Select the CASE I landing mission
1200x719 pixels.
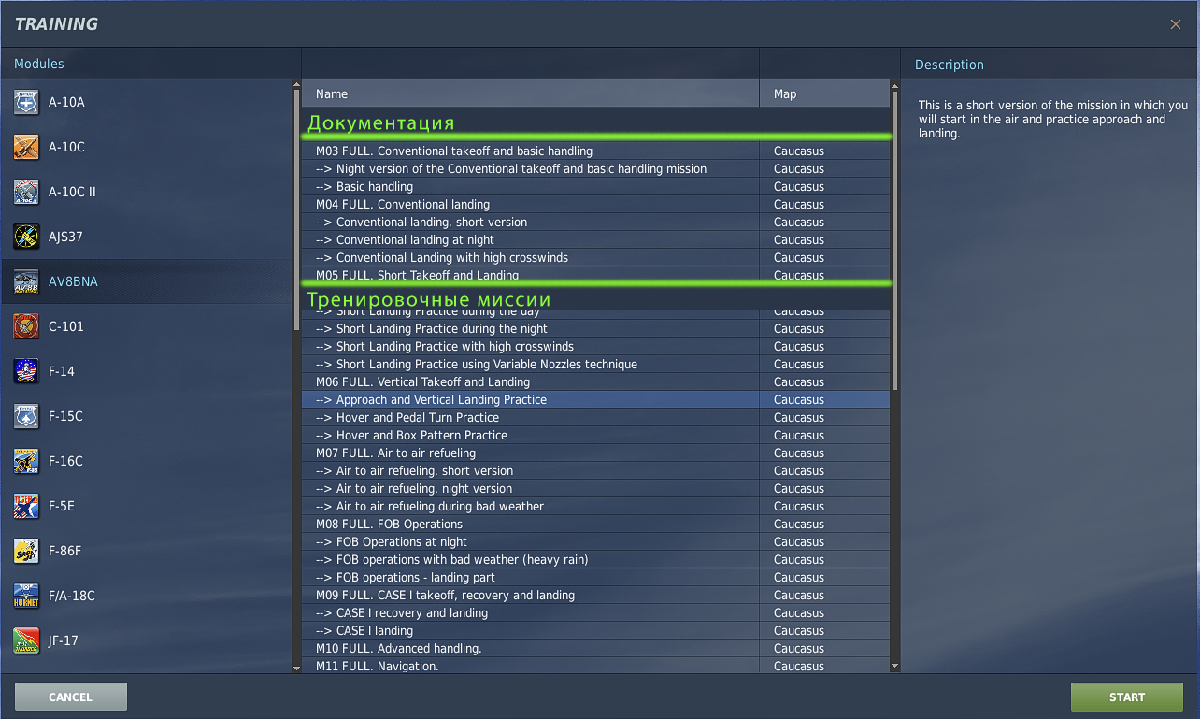point(596,630)
